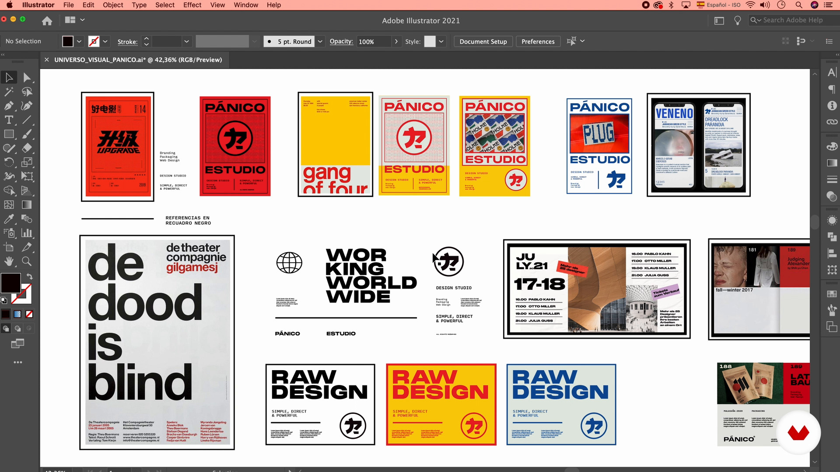Select the Eraser tool

pos(27,148)
